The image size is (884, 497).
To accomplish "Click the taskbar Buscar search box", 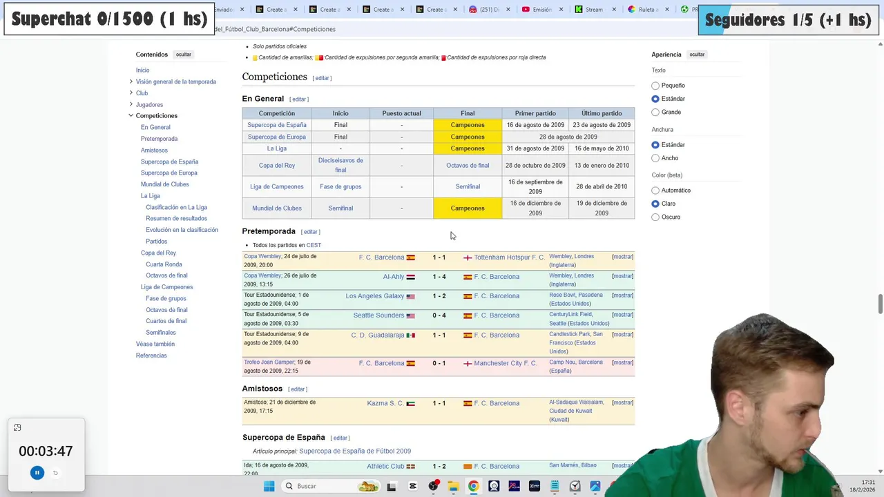I will (331, 486).
